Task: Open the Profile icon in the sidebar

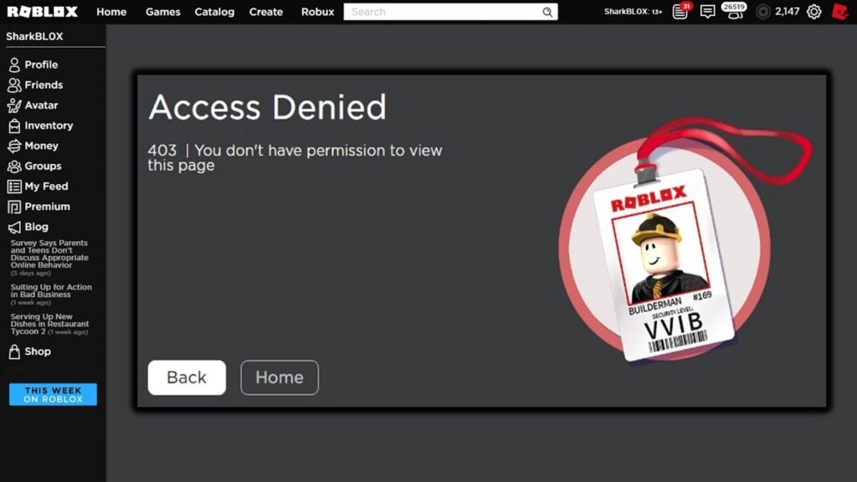Action: [x=15, y=64]
